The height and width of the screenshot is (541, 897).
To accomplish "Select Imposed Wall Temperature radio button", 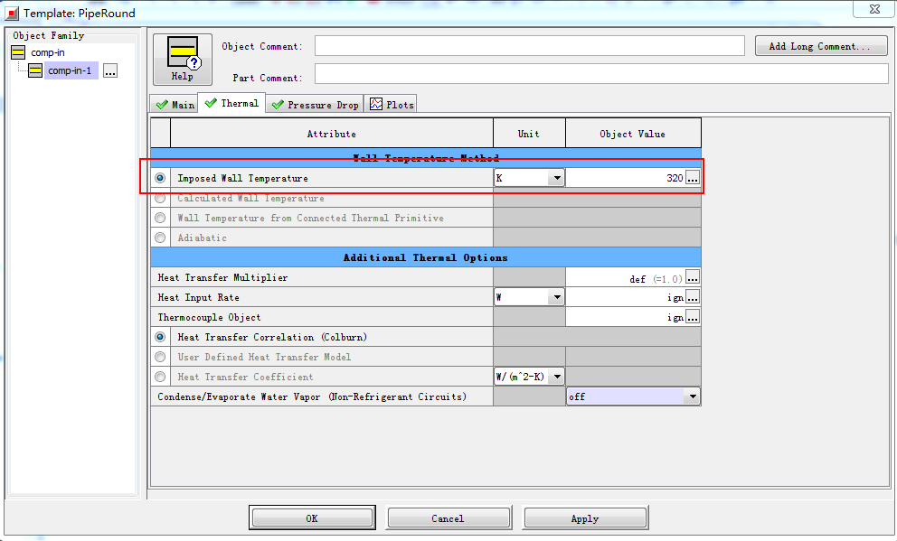I will click(160, 179).
